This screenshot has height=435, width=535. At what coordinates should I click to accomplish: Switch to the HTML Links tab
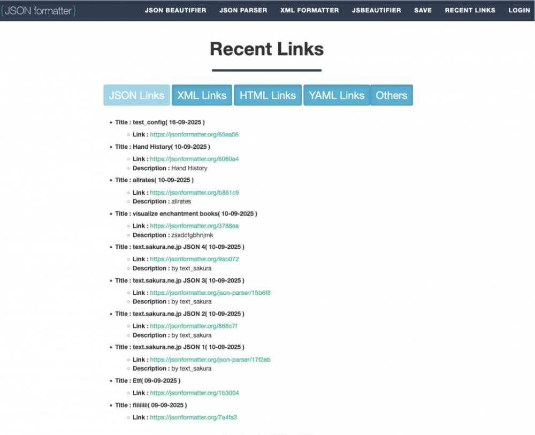267,95
